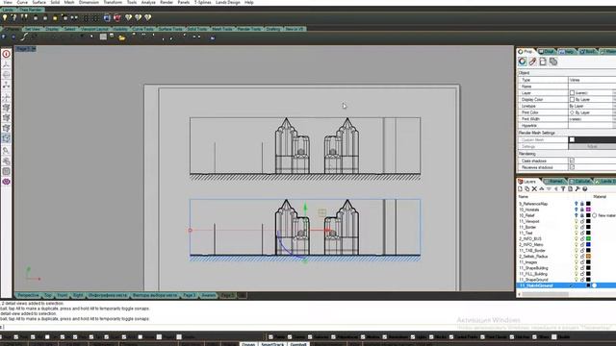Click the open folder icon in second toolbar
Viewport: 616px width, 346px height.
(122, 37)
